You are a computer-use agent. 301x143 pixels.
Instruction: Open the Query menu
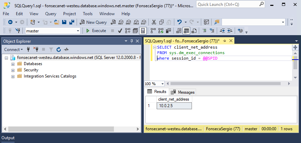click(51, 14)
